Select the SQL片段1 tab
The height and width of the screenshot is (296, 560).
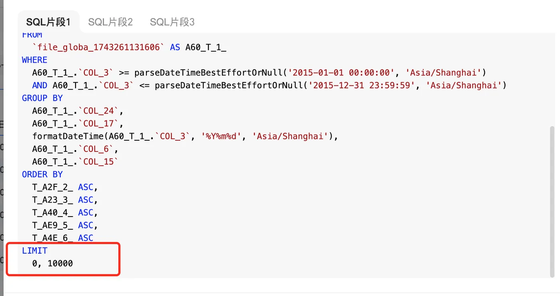[x=48, y=22]
